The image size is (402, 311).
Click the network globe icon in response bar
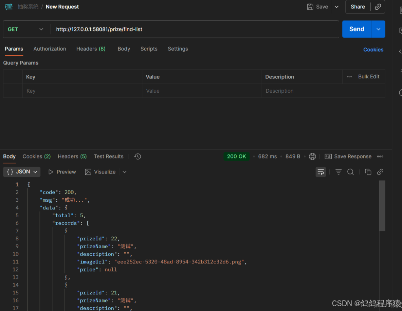coord(312,157)
